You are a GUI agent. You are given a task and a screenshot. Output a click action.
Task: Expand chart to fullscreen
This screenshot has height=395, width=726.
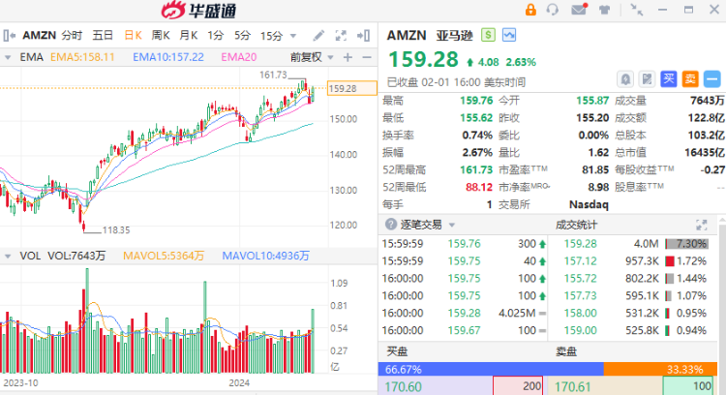pos(341,35)
